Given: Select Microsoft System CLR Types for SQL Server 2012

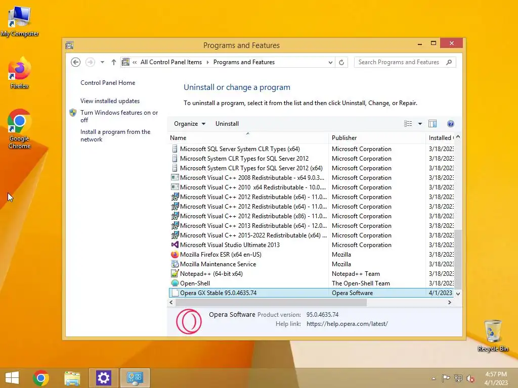Looking at the screenshot, I should 244,158.
